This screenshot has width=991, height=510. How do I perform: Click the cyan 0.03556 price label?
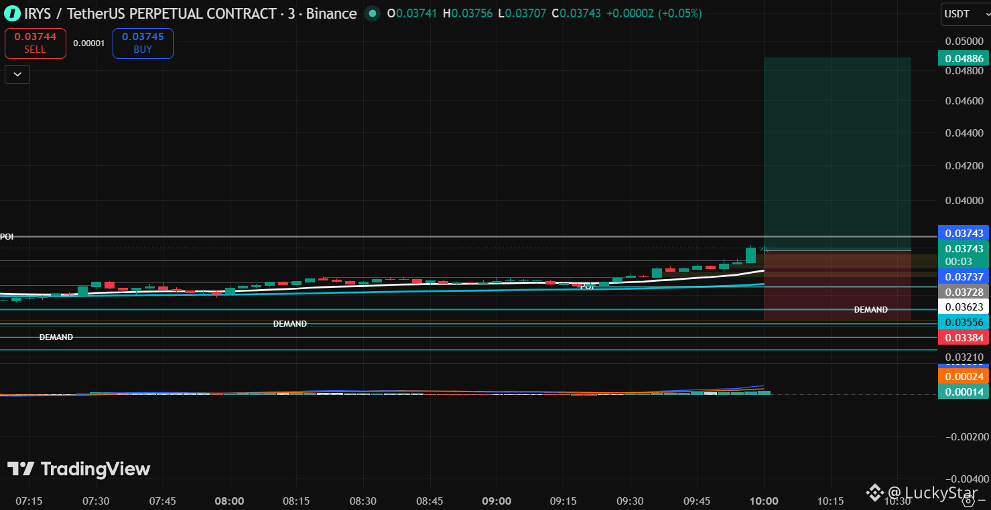(x=964, y=322)
